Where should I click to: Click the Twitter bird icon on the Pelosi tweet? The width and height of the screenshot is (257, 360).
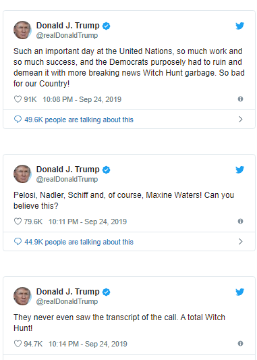[240, 170]
